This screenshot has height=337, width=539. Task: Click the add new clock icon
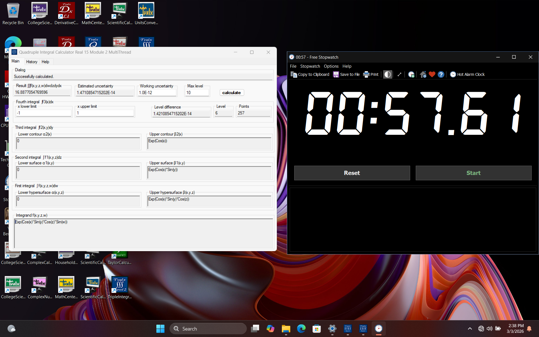(411, 74)
